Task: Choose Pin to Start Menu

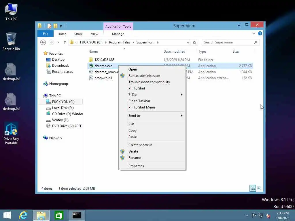Action: 142,107
